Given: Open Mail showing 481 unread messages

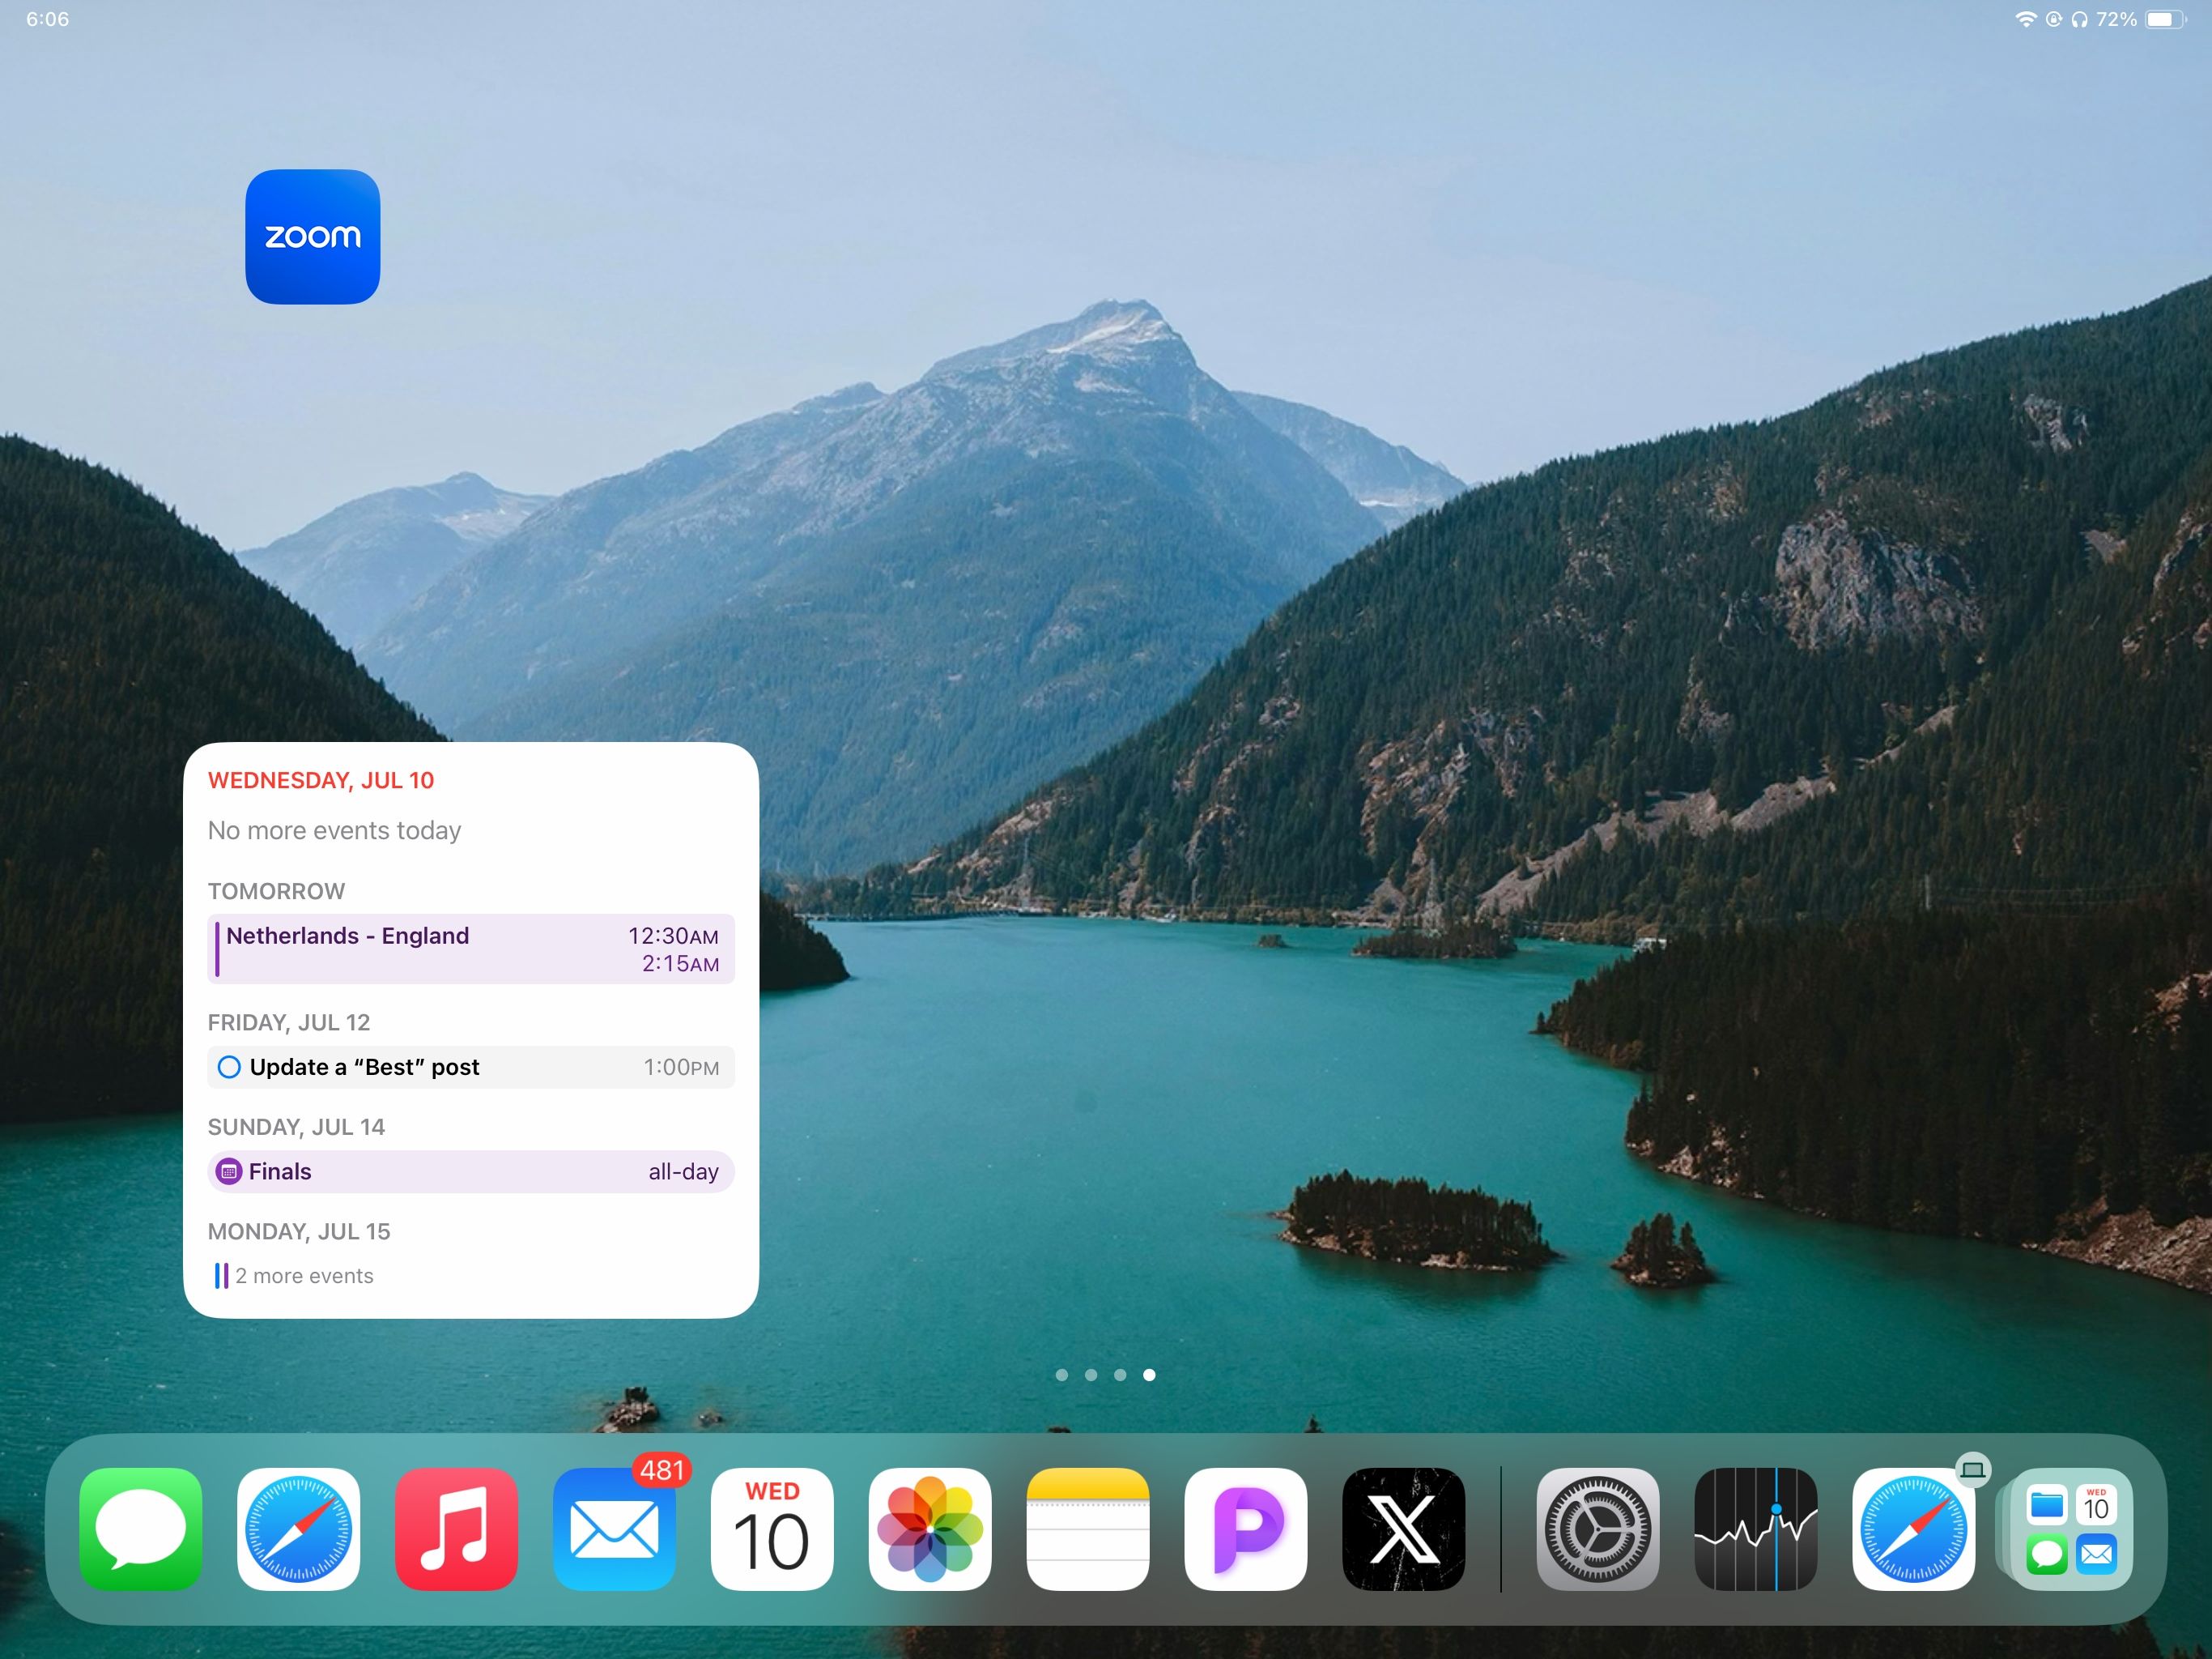Looking at the screenshot, I should click(614, 1529).
